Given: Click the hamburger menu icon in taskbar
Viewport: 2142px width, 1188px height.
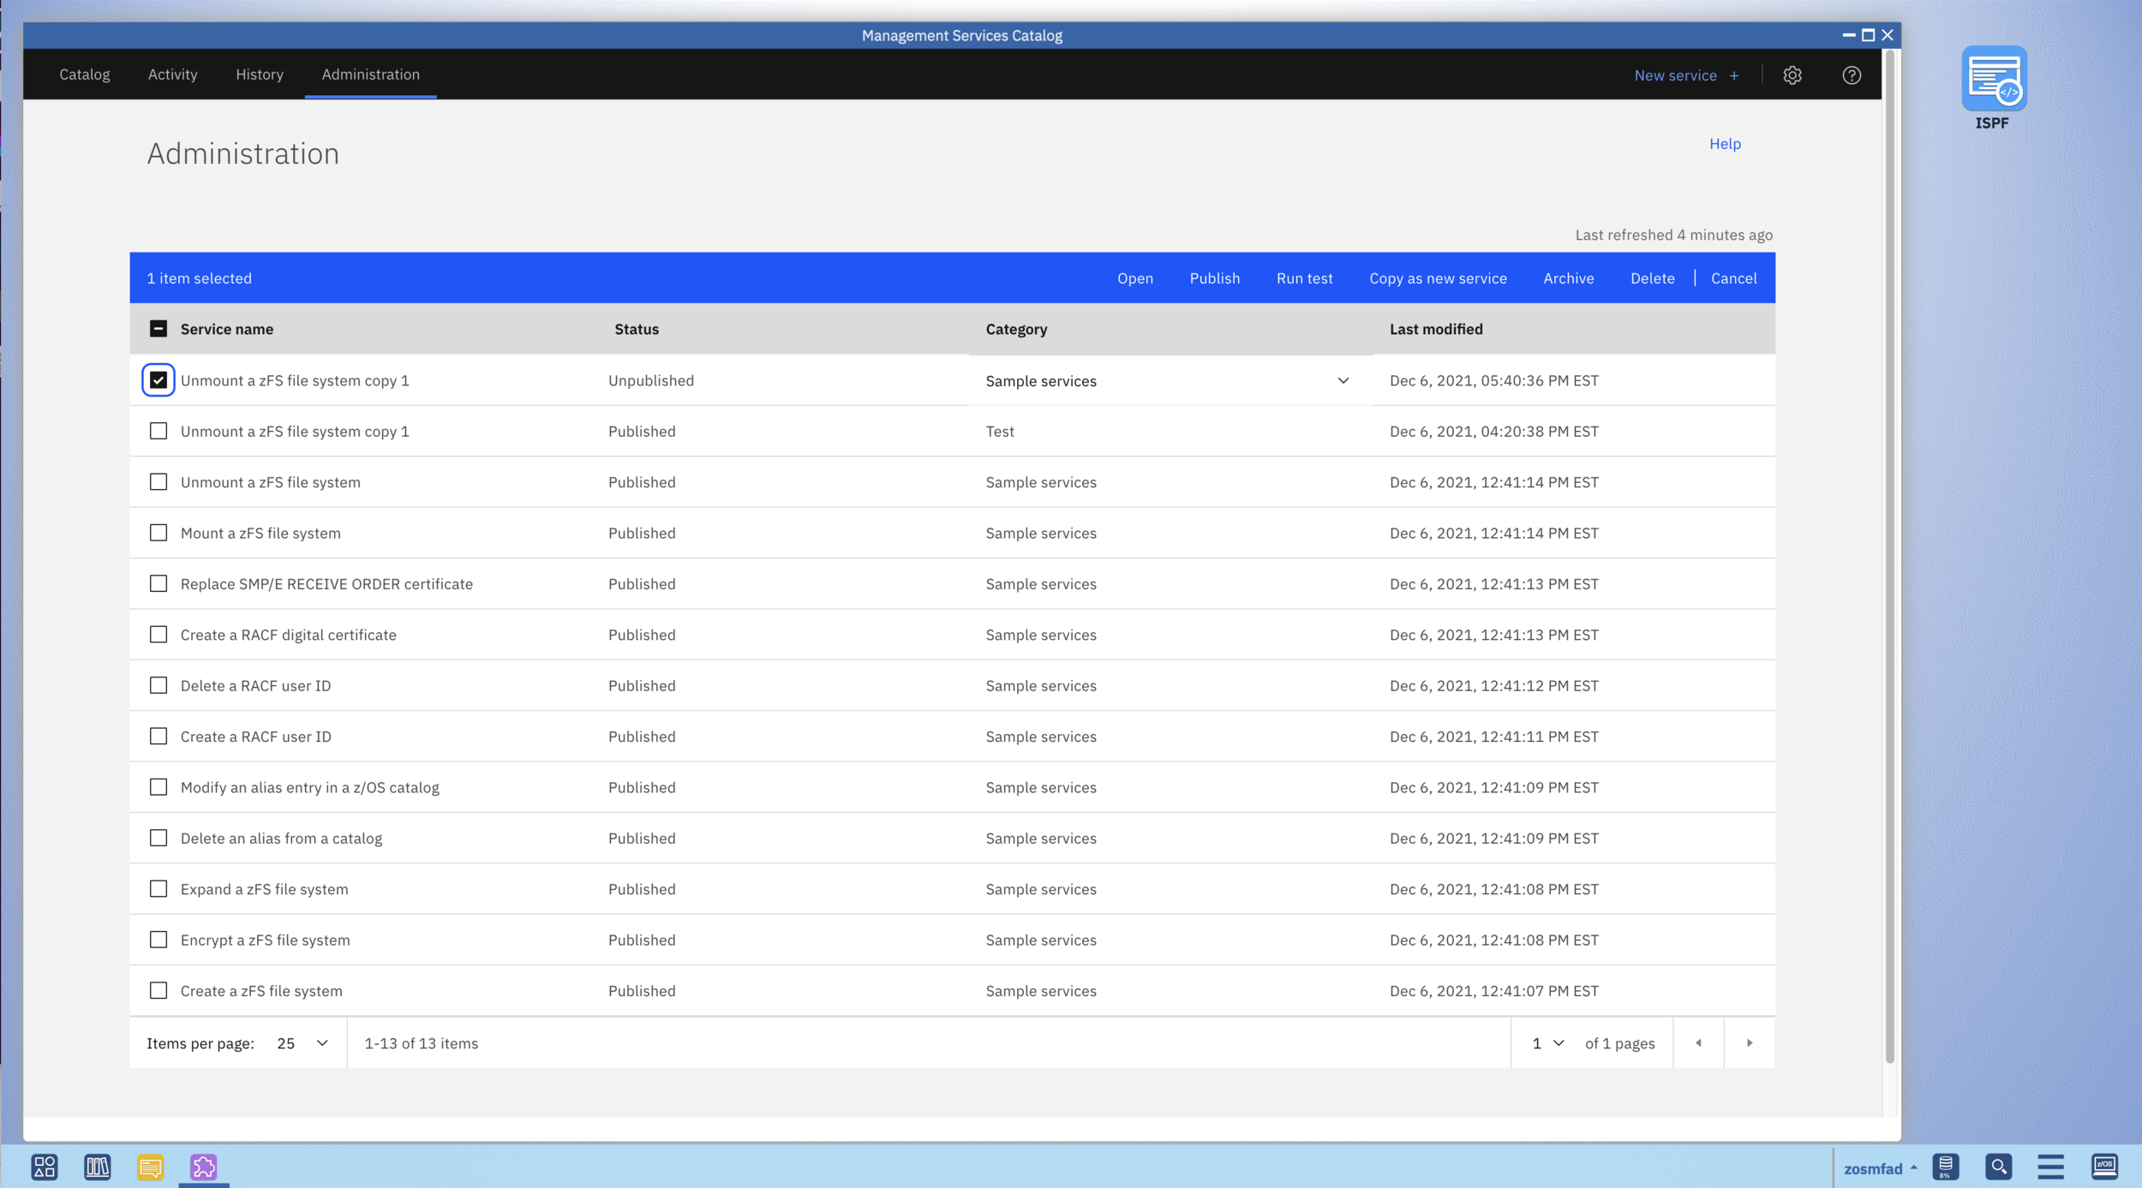Looking at the screenshot, I should 2050,1167.
